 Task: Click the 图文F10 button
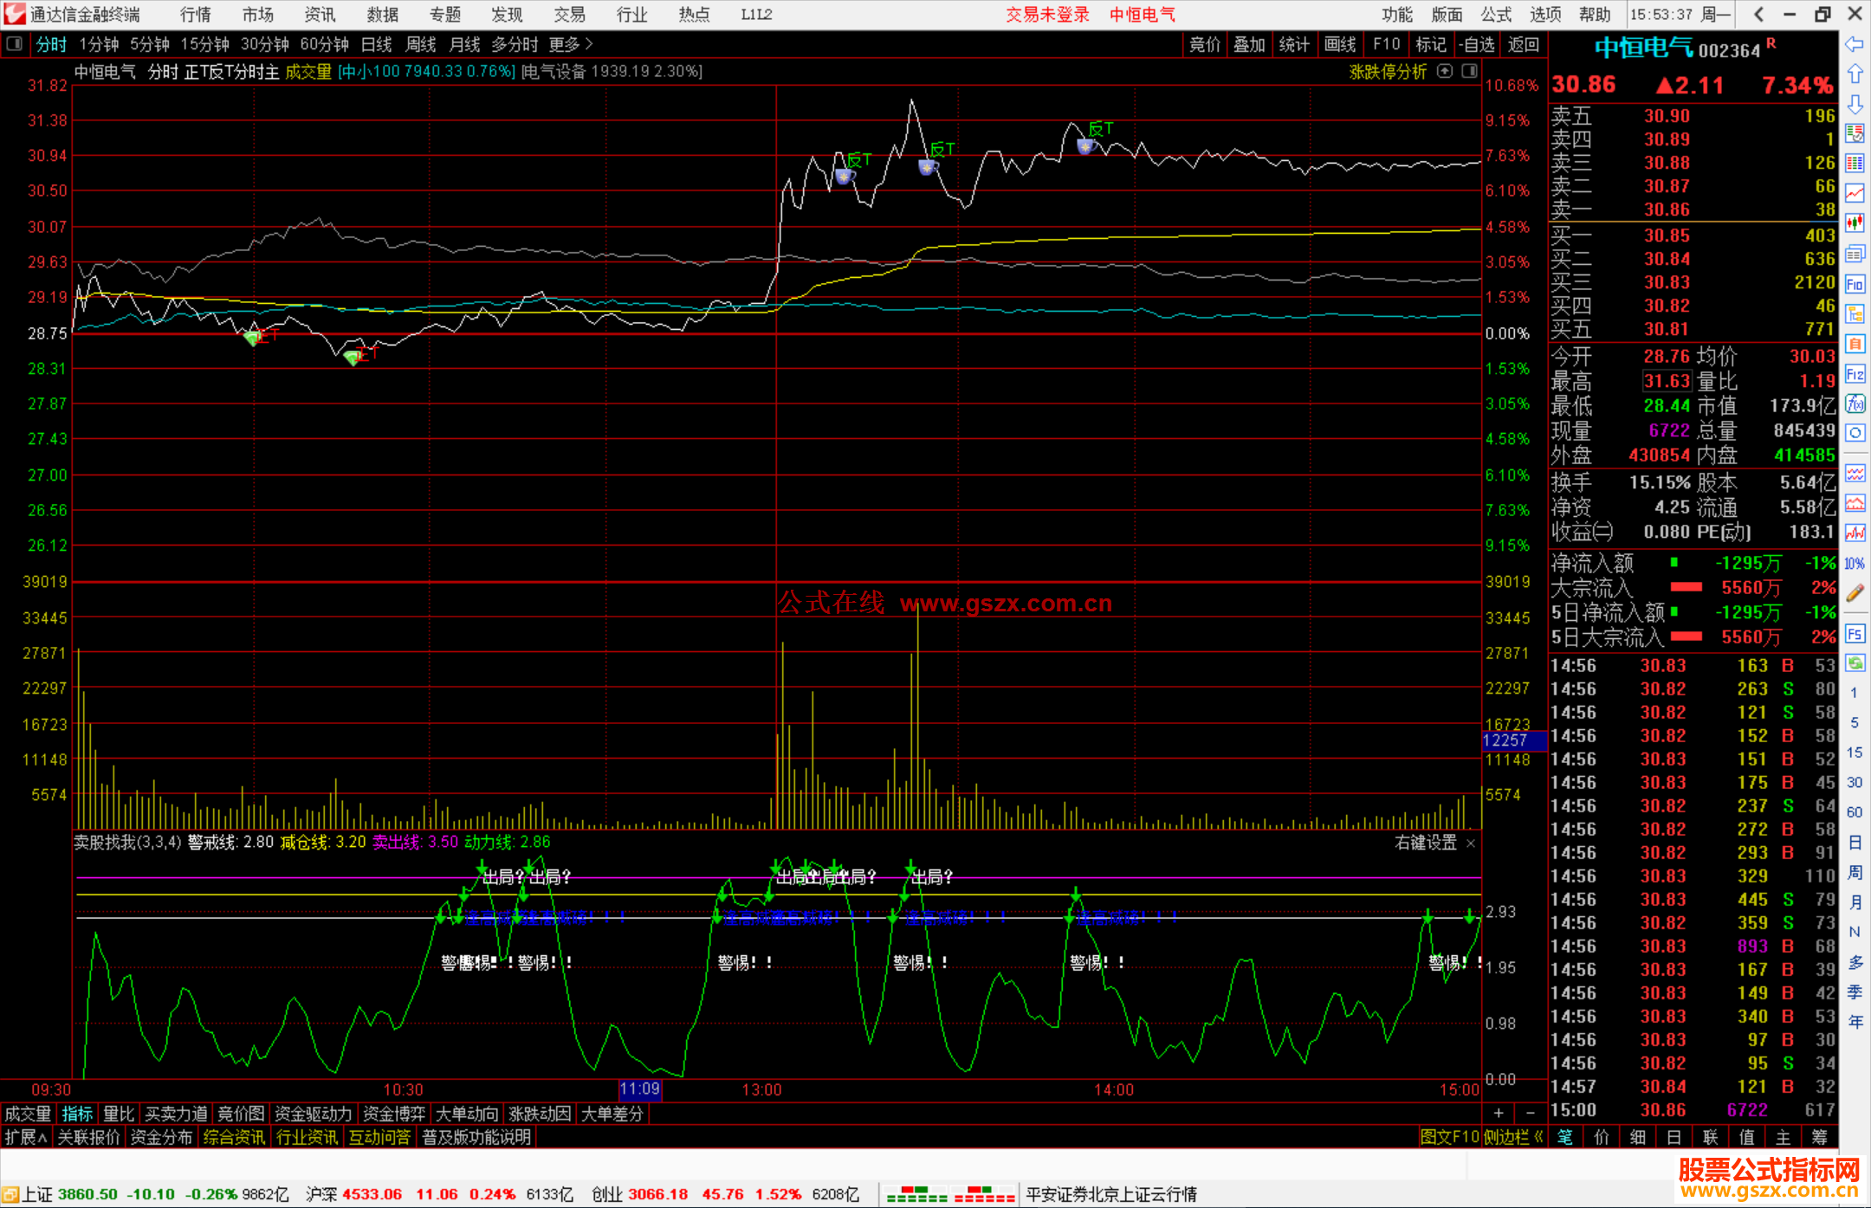(1449, 1137)
